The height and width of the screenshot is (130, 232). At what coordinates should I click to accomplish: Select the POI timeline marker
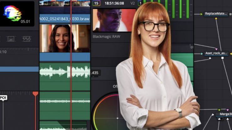point(3,98)
